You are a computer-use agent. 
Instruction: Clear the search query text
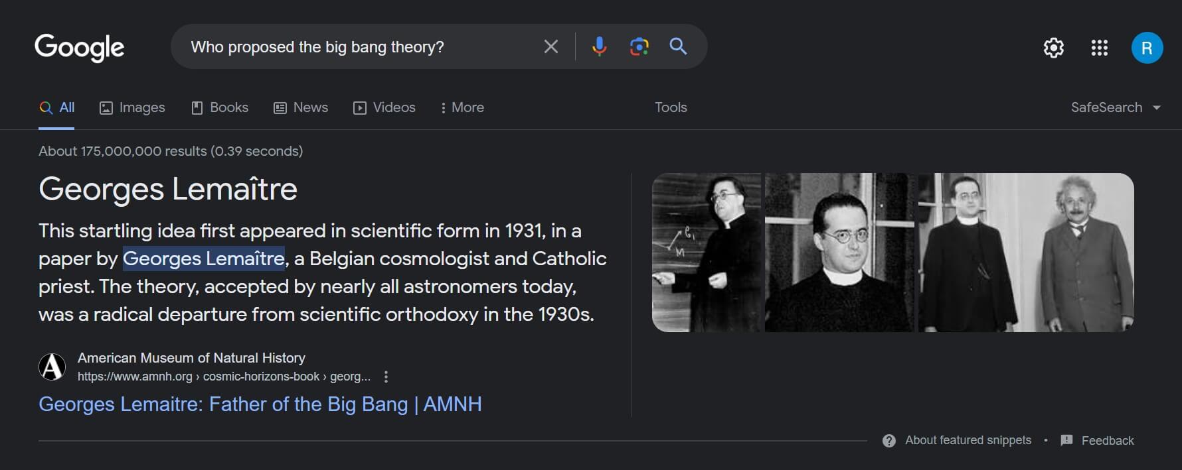click(550, 46)
